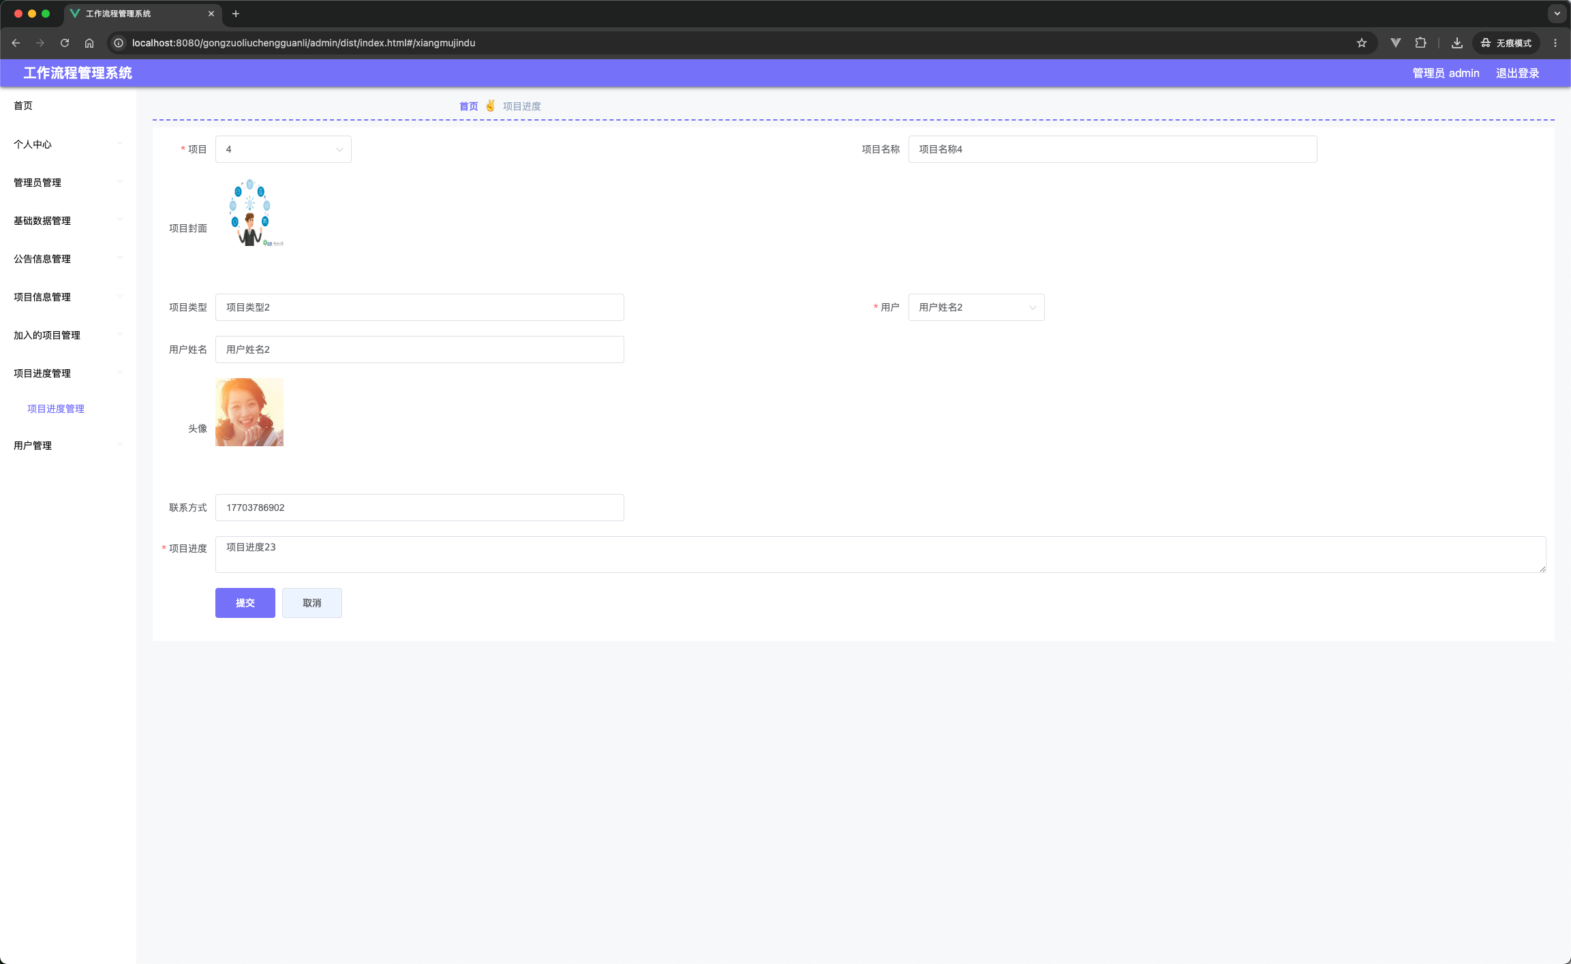
Task: Open the browser downloads icon
Action: click(1457, 43)
